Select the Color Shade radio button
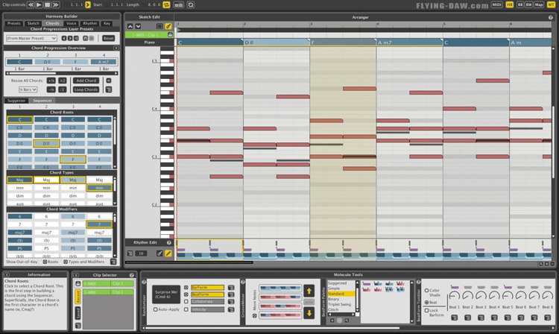The width and height of the screenshot is (559, 334). [x=426, y=291]
